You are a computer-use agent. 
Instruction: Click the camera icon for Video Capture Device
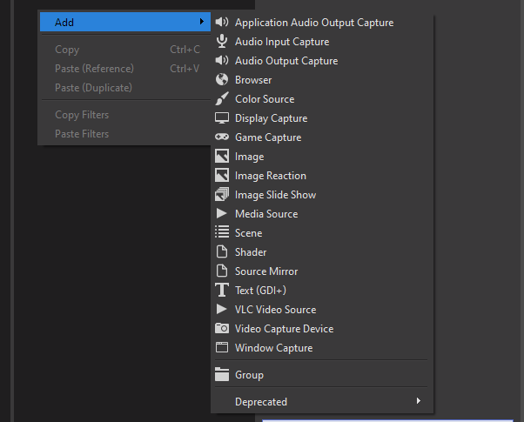click(x=222, y=328)
